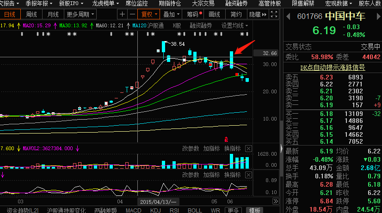Click the 委比 58.98% value
The width and height of the screenshot is (382, 213).
[322, 57]
